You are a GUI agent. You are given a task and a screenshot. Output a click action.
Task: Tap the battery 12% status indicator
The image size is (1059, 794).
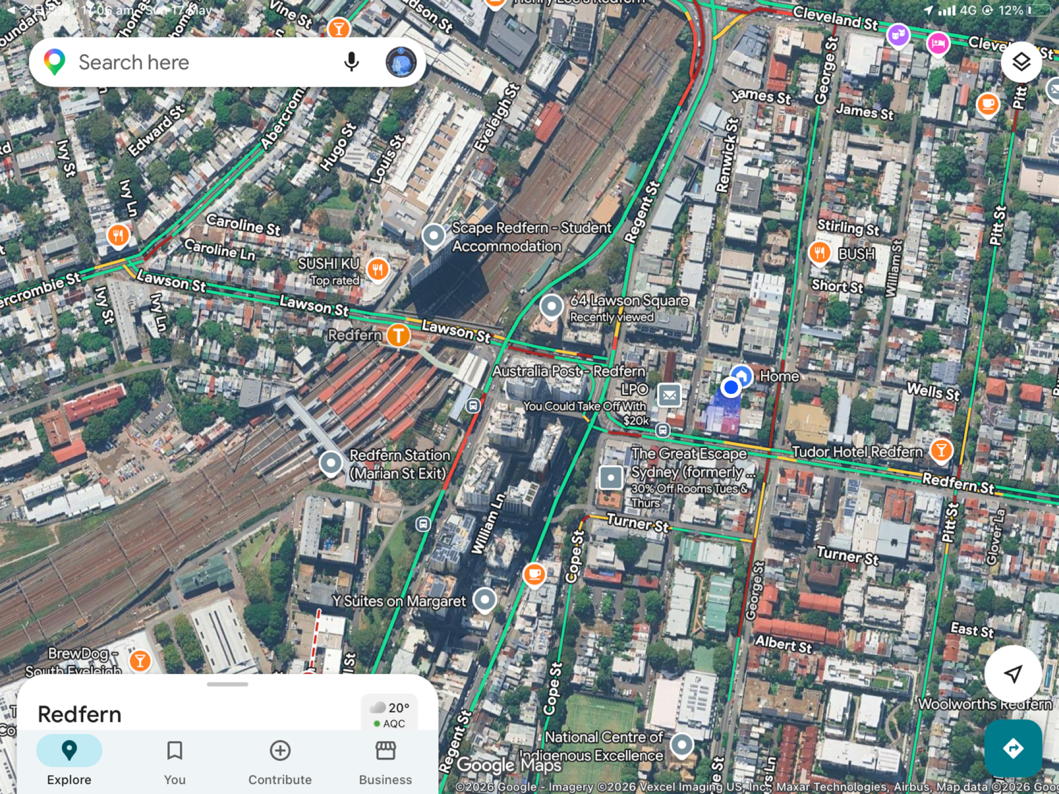point(1025,10)
